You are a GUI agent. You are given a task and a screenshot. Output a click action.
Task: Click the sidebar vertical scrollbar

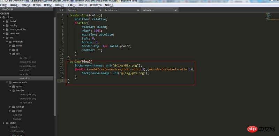click(55, 66)
